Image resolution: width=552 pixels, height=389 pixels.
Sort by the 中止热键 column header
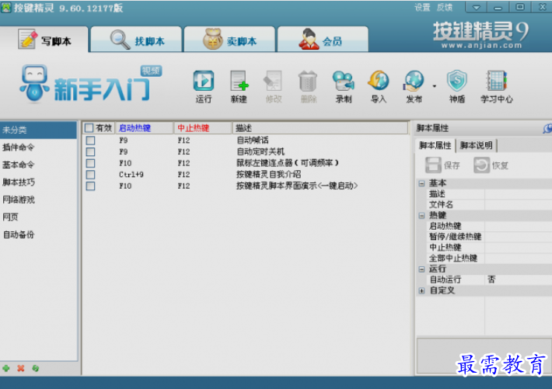(203, 128)
